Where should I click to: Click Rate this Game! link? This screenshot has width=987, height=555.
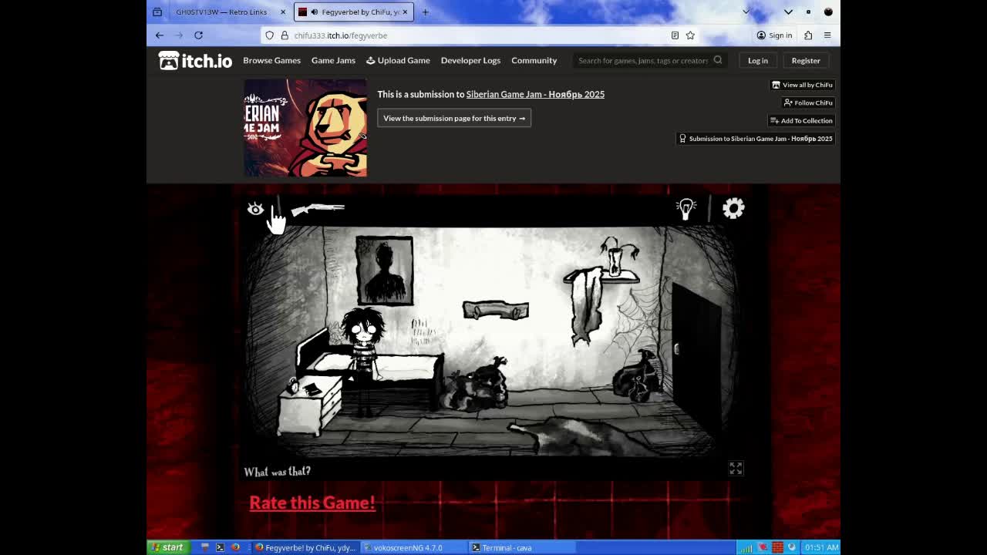312,503
